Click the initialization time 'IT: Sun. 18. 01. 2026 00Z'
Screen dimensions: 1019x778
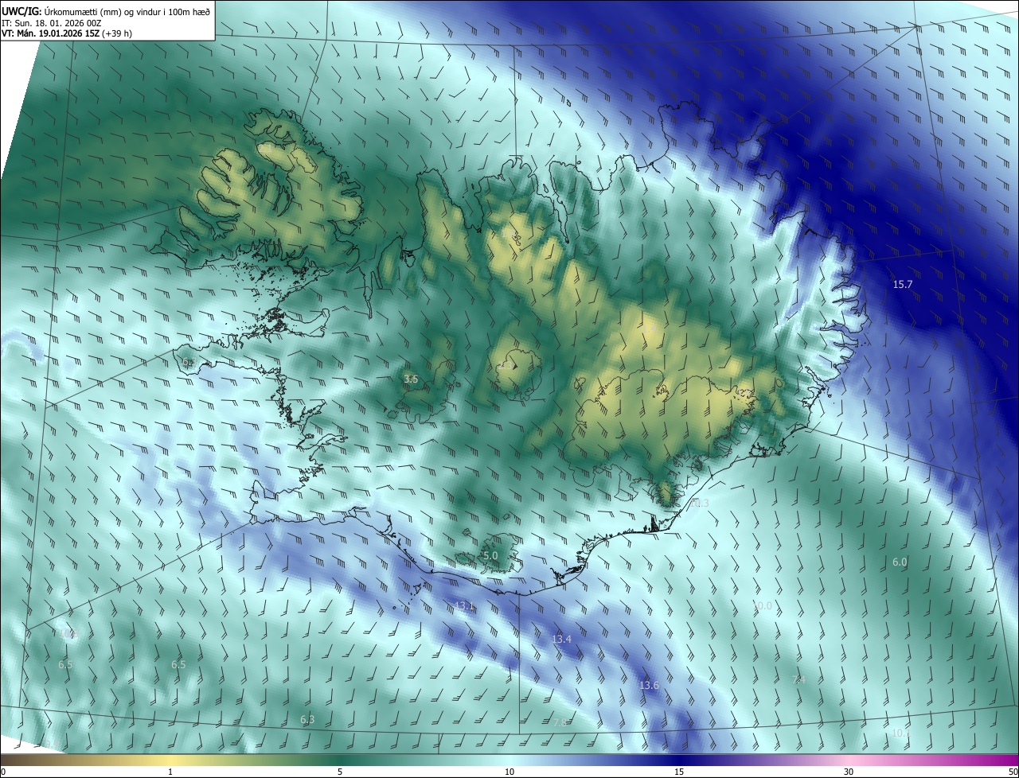pyautogui.click(x=52, y=22)
